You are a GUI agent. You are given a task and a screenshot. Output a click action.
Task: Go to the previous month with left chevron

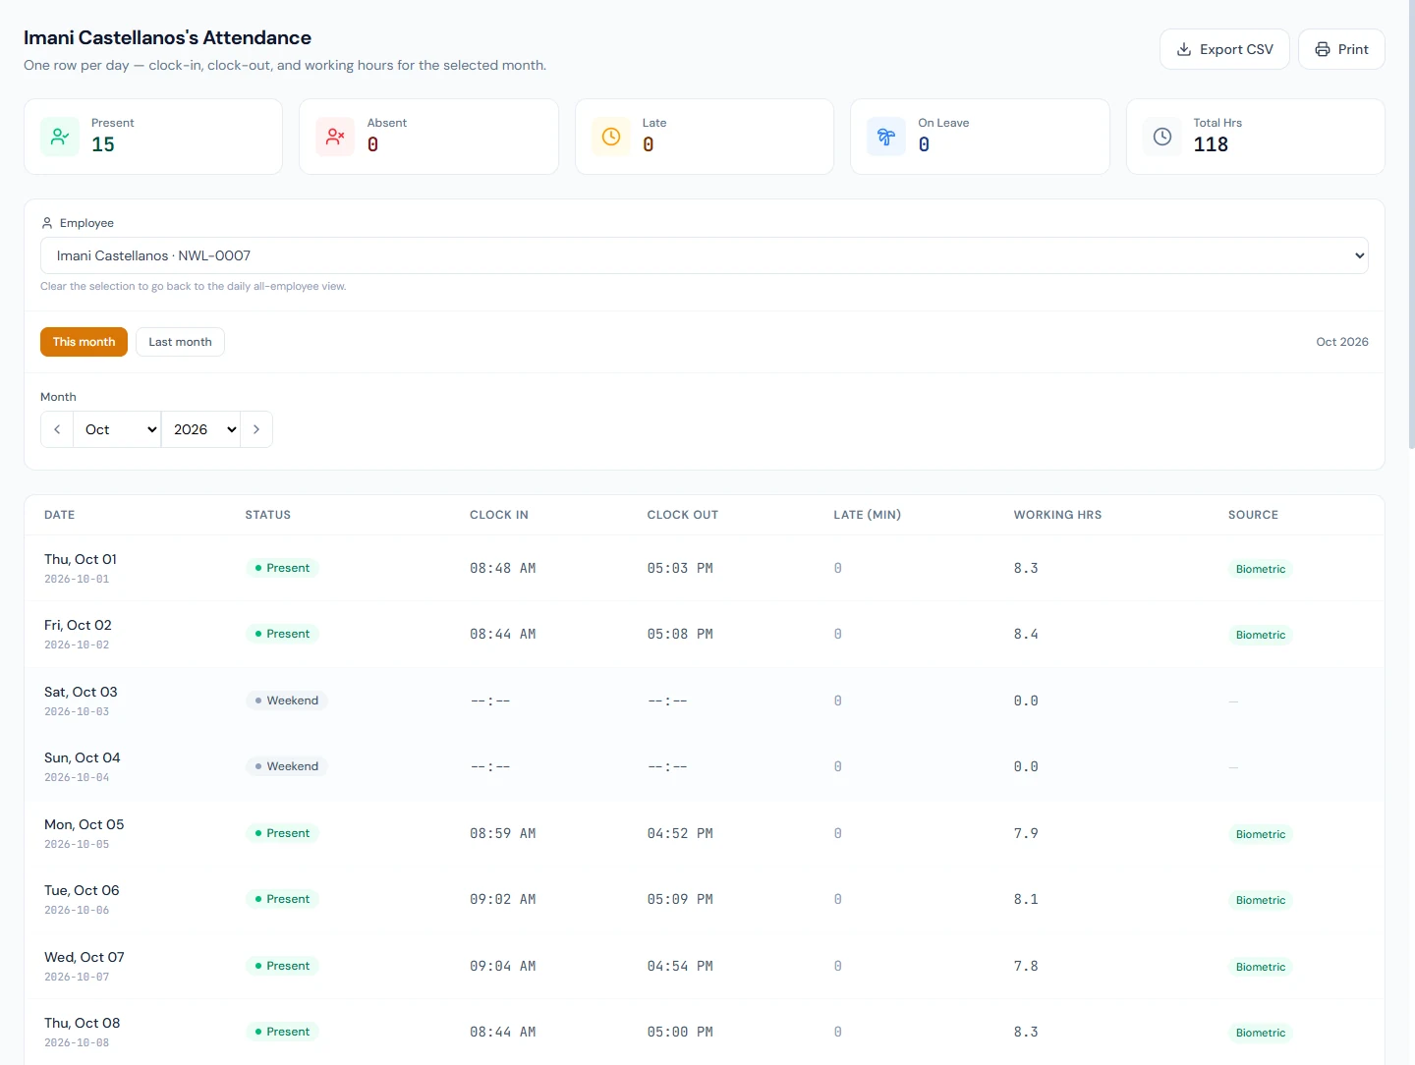pos(57,429)
